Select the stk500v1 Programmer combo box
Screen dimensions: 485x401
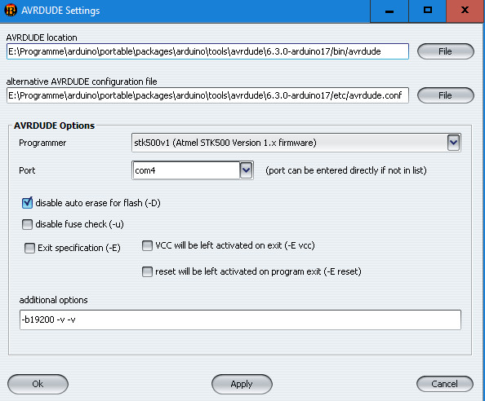tap(296, 143)
